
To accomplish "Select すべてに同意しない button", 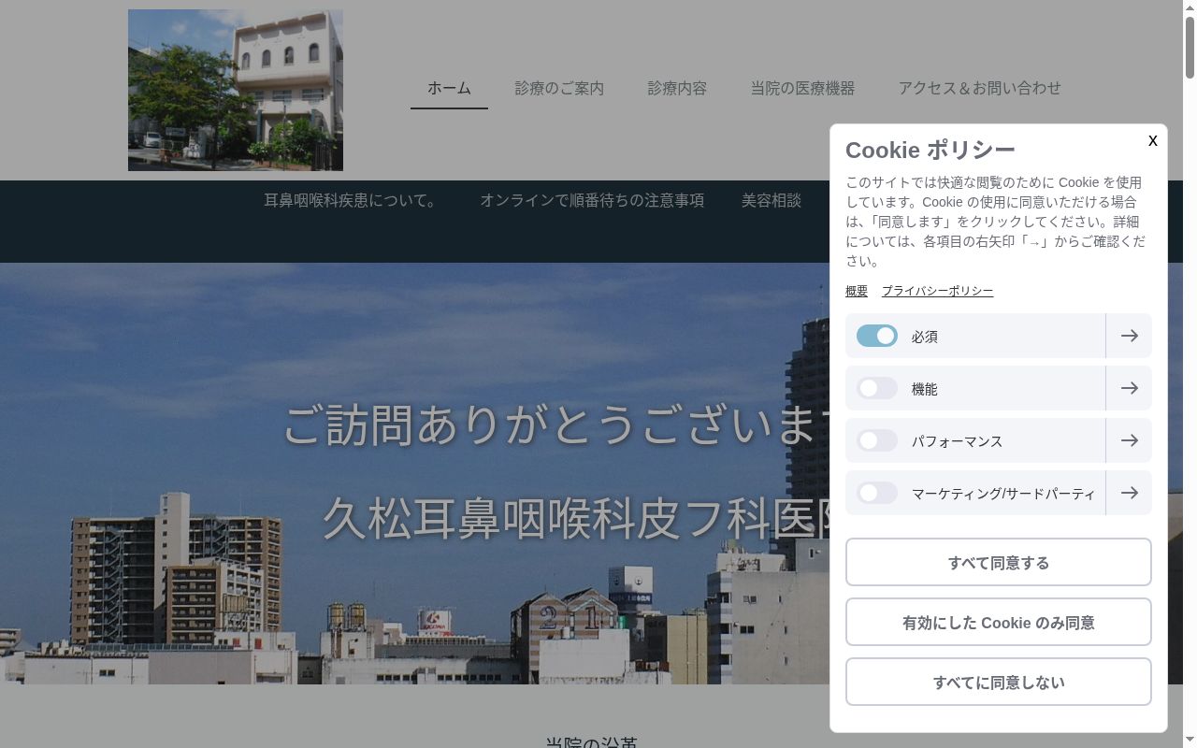I will pyautogui.click(x=999, y=682).
